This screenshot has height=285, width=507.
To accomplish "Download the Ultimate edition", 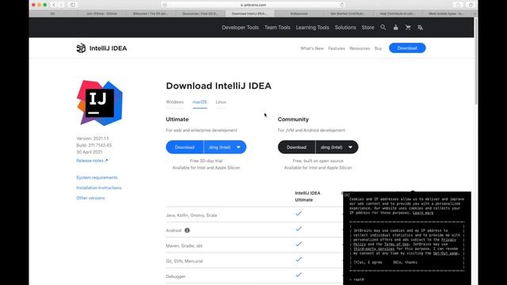I will pyautogui.click(x=185, y=147).
